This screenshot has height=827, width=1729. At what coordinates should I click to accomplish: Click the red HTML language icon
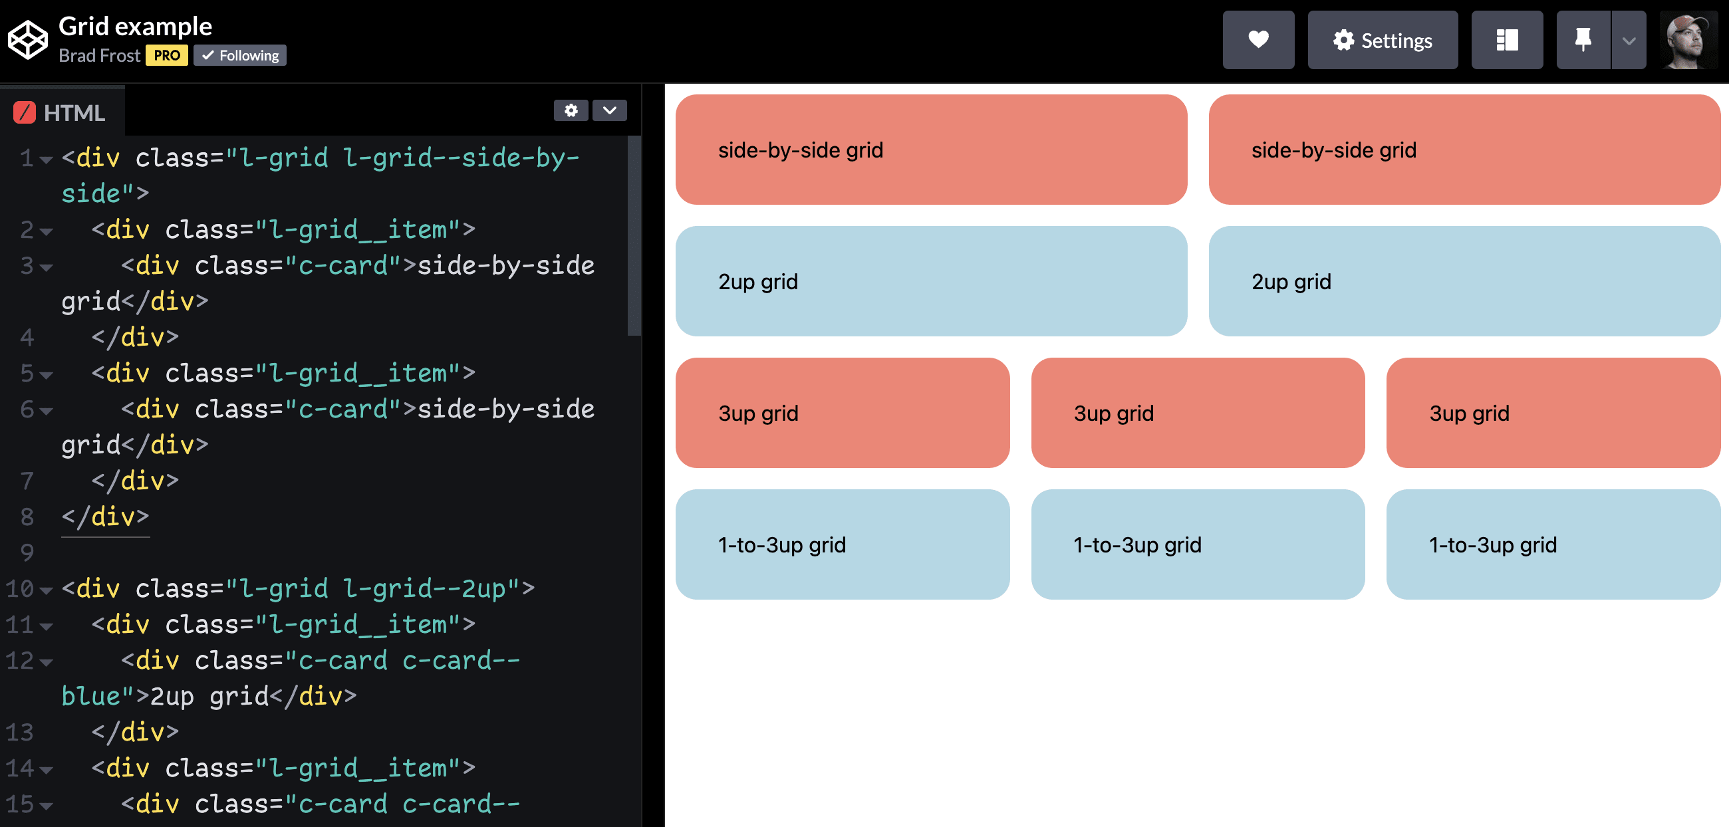(x=24, y=112)
